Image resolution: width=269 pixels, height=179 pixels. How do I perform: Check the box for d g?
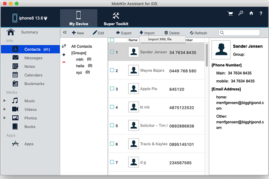point(112,162)
